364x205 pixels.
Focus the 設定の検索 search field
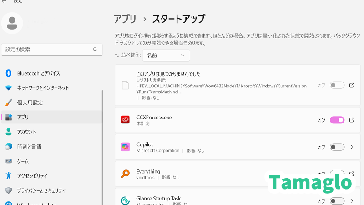(52, 50)
